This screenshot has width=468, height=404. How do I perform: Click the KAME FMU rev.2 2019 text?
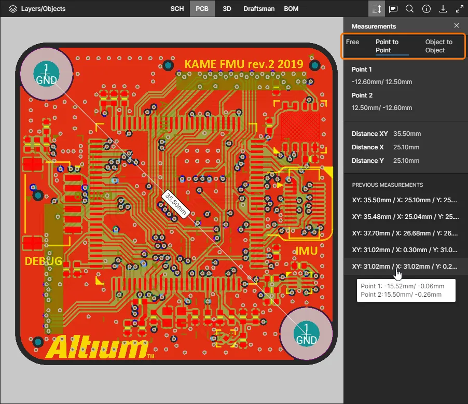[243, 64]
